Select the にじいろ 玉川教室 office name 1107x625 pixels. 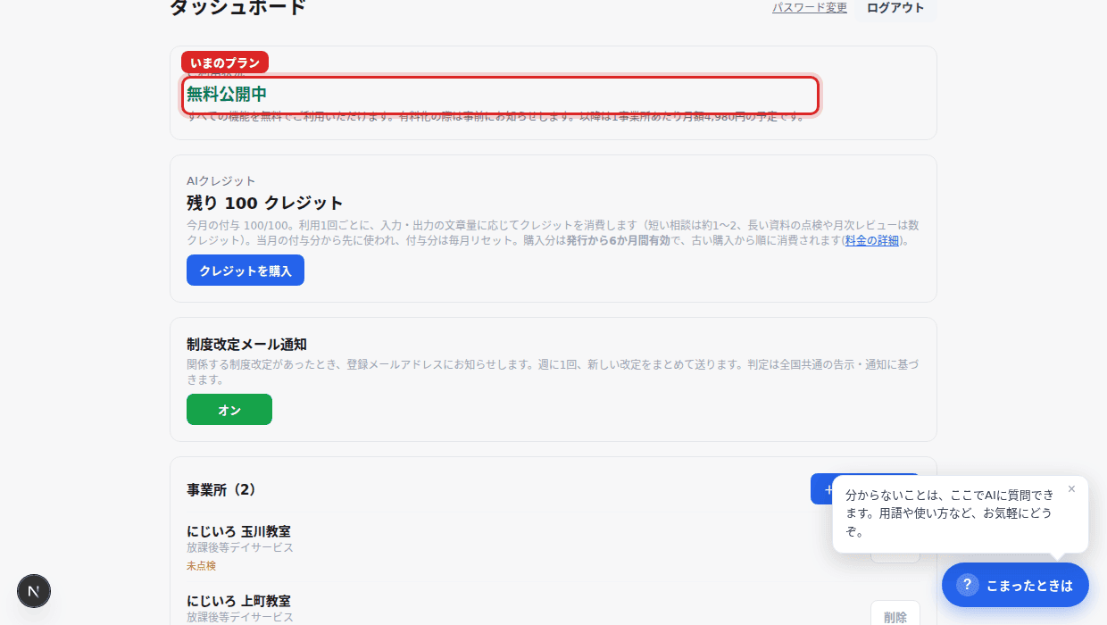click(238, 531)
